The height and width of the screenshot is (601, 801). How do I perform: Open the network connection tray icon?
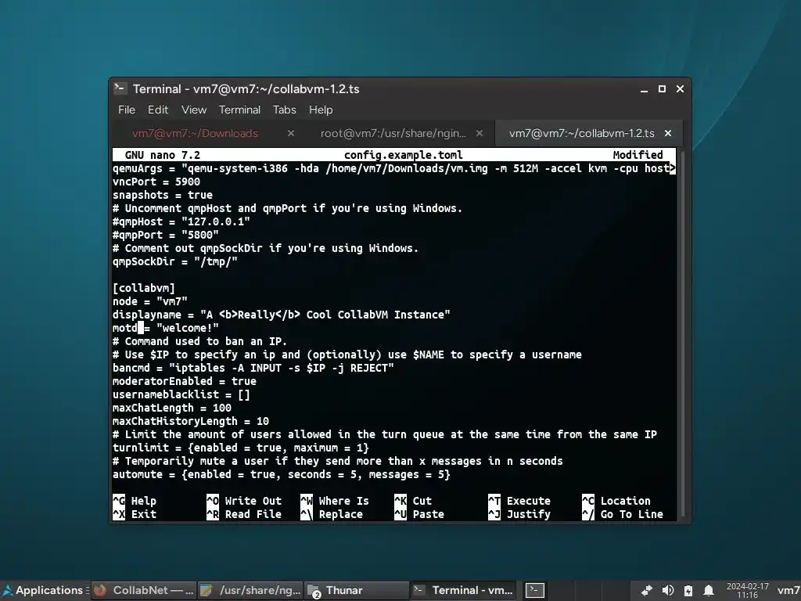tap(646, 591)
